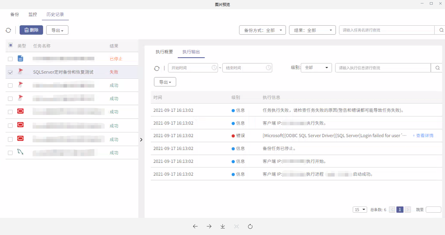
Task: Untick the SQLServer定时备份和恢复测试 checkbox
Action: (10, 72)
